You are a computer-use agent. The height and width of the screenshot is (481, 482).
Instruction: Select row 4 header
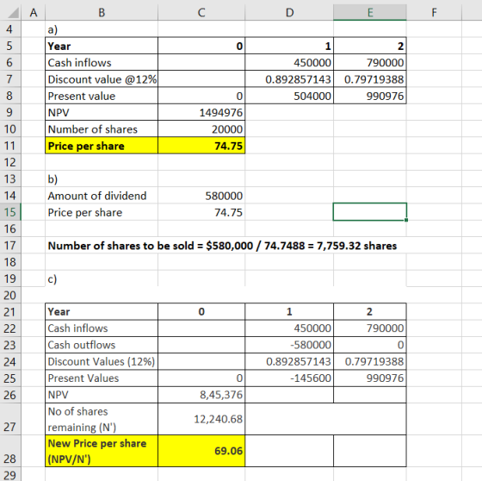click(10, 29)
